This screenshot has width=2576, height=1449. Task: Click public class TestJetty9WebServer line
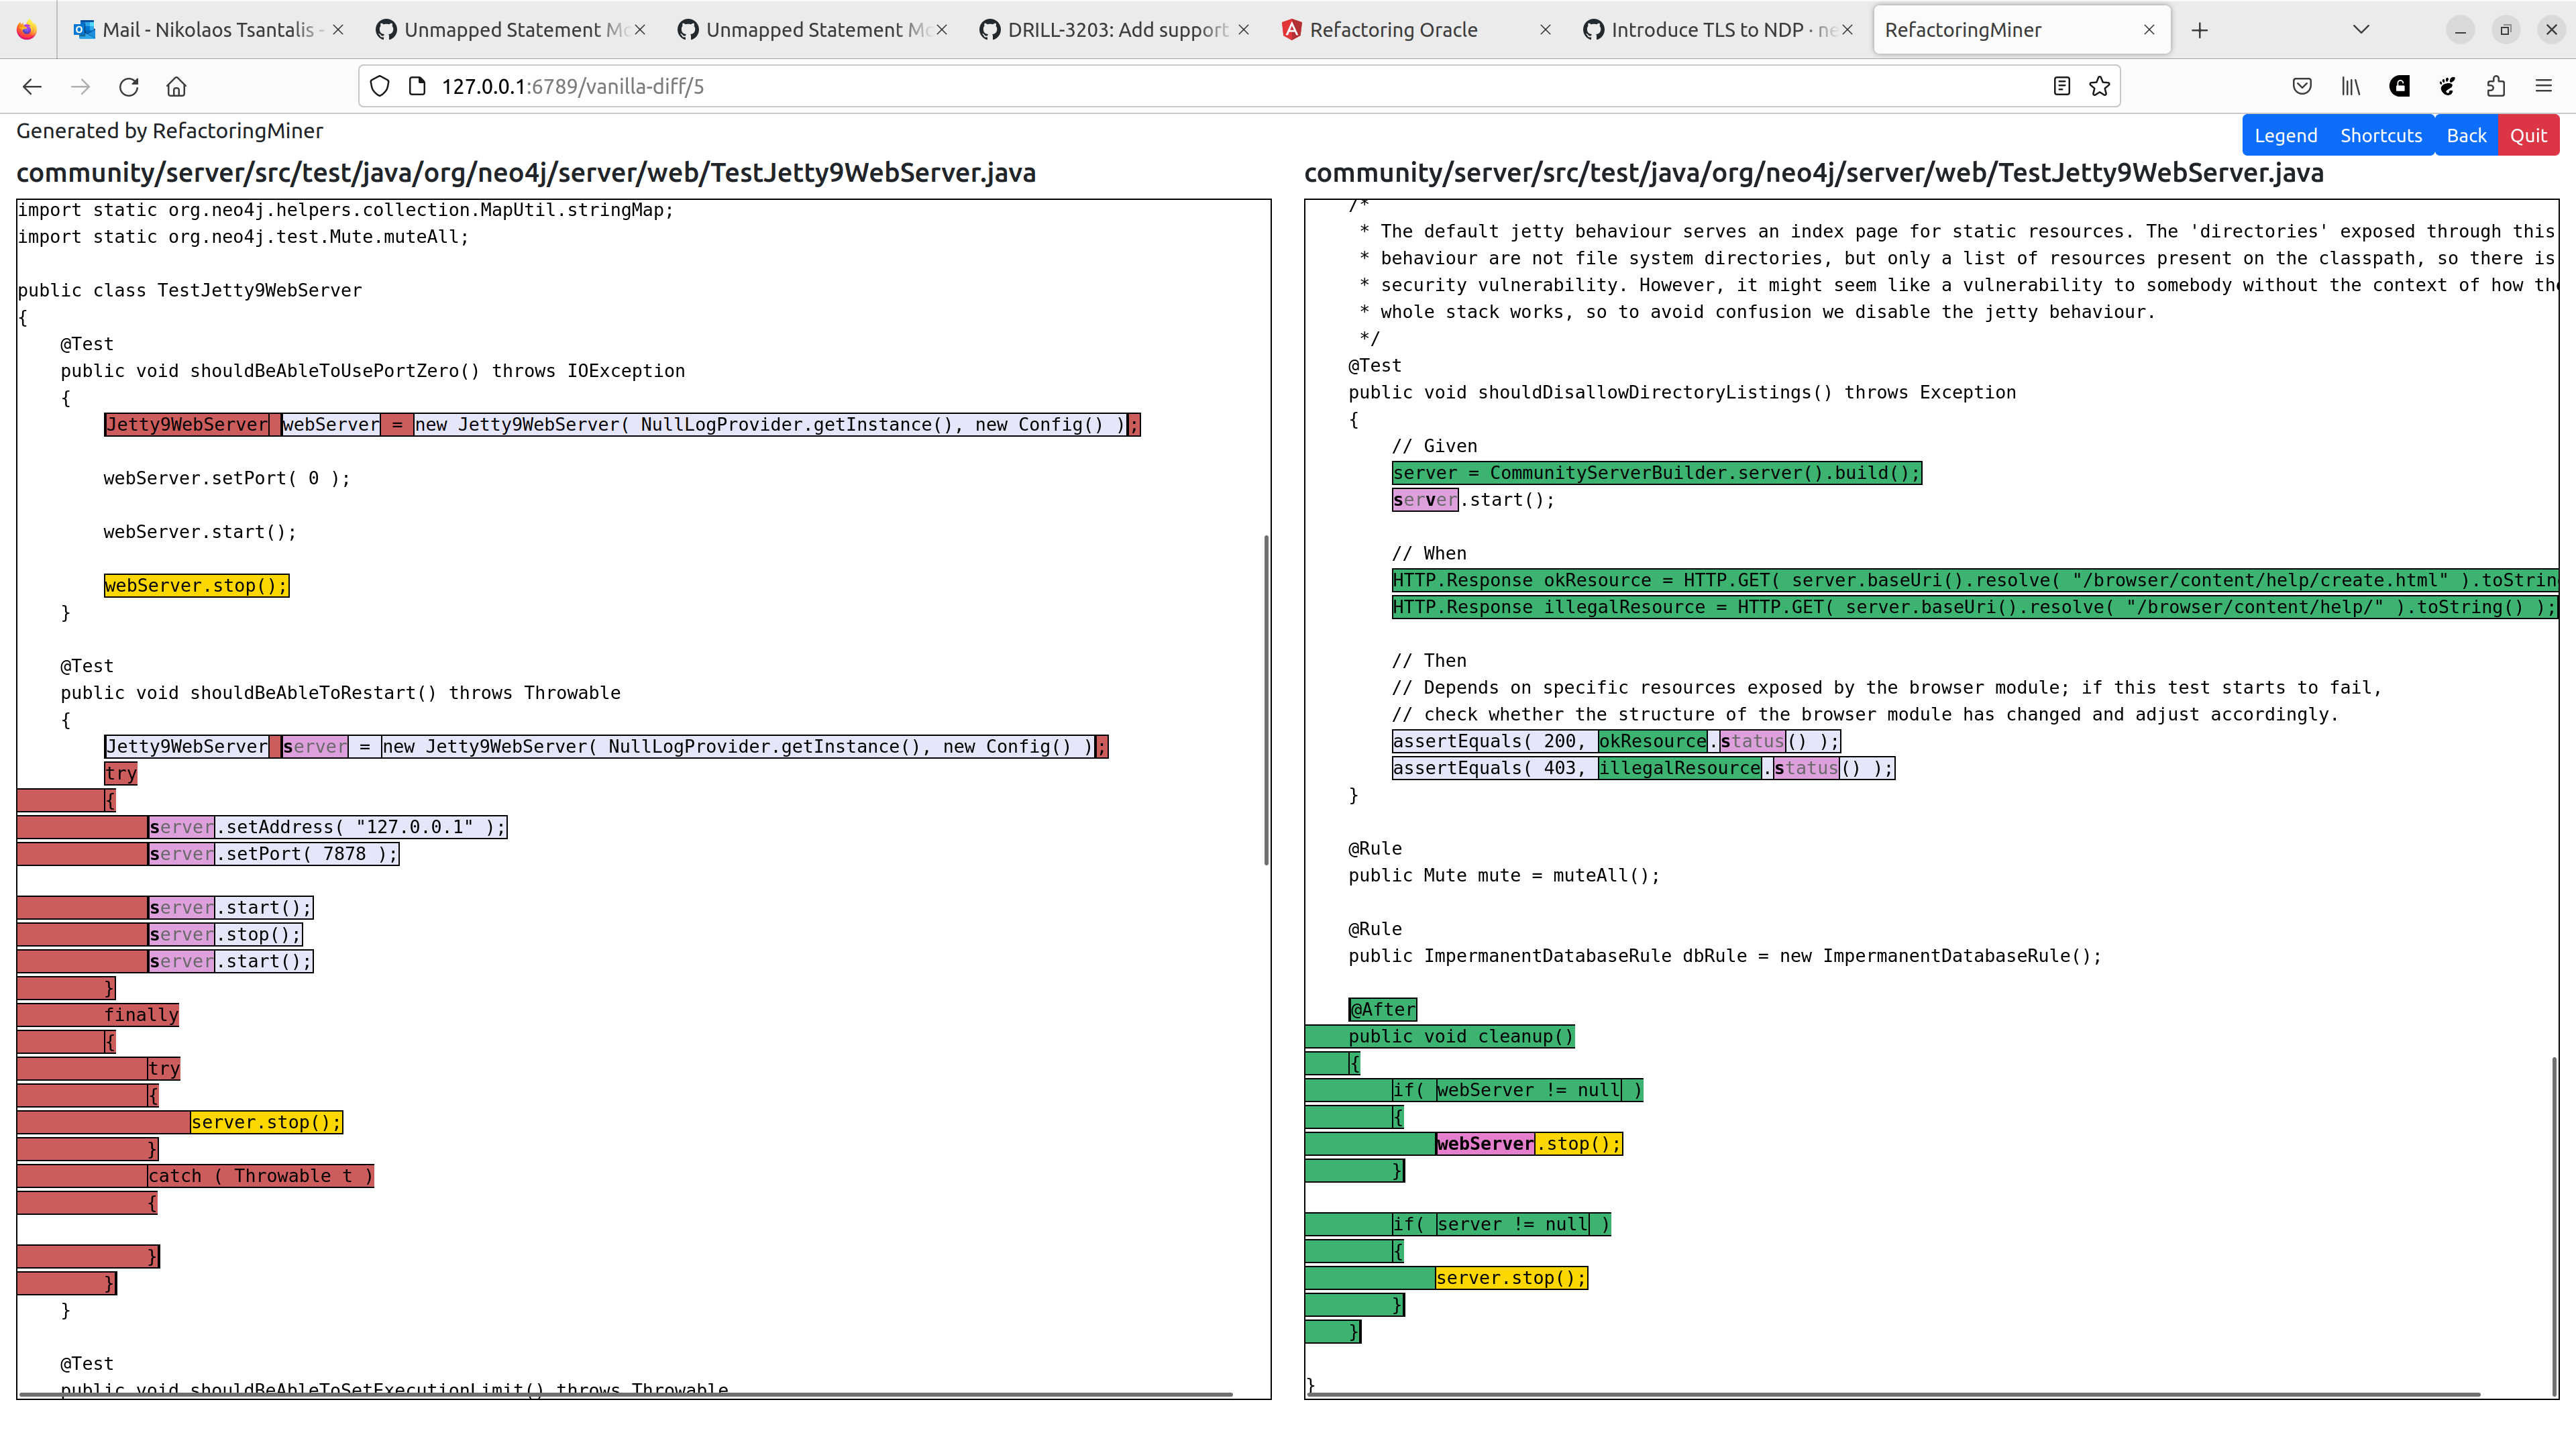190,291
